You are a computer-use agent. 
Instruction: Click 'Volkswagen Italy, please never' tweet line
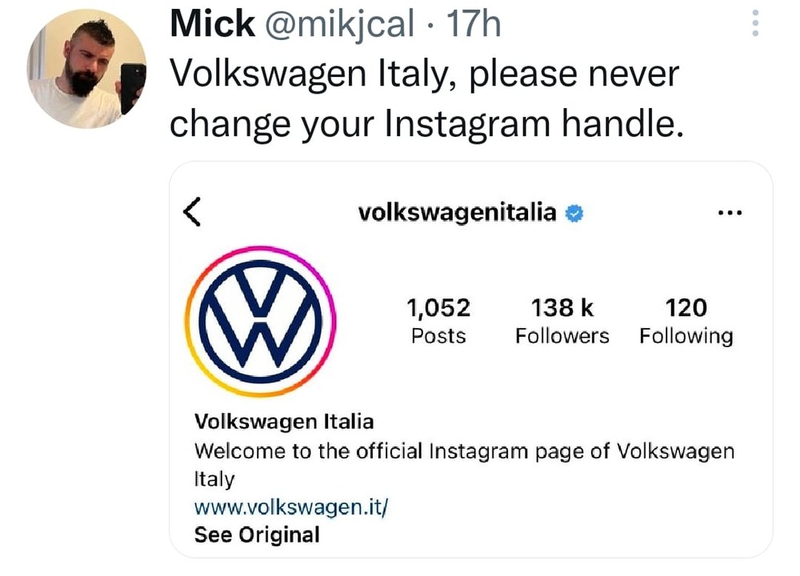pos(425,75)
